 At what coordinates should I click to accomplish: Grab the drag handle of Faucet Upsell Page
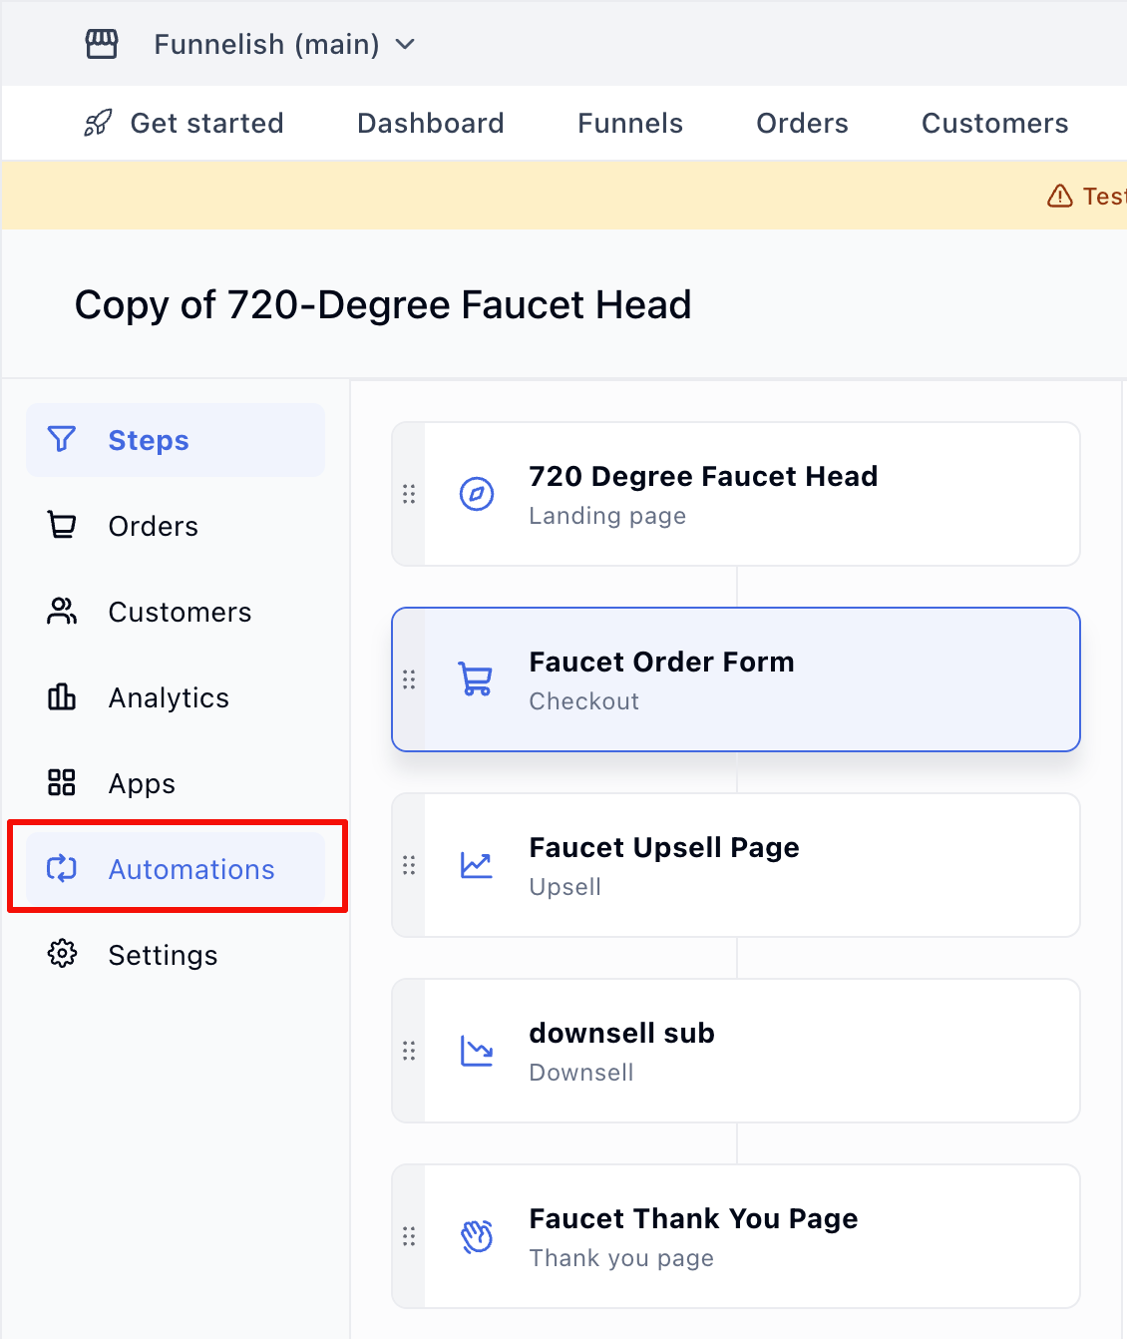409,865
